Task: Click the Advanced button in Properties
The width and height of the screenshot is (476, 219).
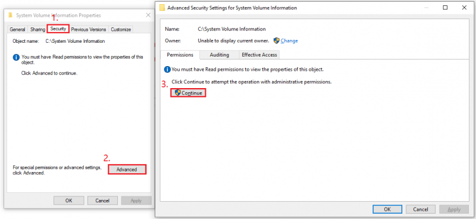Action: [127, 170]
